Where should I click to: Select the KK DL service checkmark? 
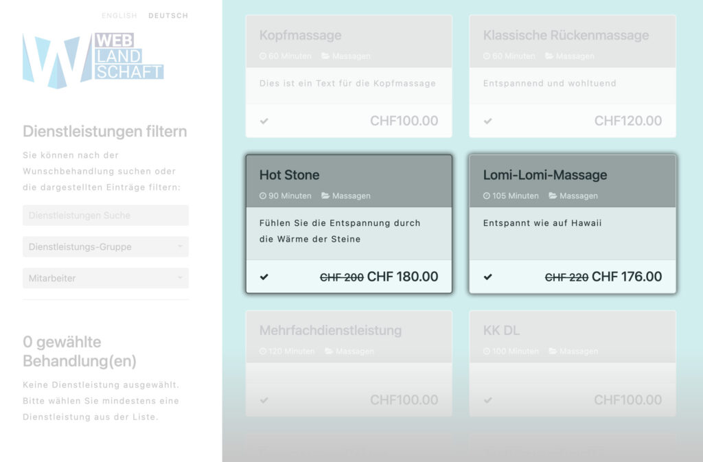488,400
